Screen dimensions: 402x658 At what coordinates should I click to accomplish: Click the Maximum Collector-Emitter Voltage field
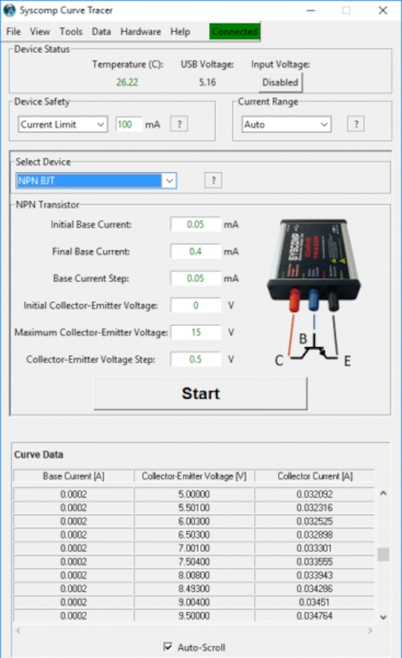[195, 332]
